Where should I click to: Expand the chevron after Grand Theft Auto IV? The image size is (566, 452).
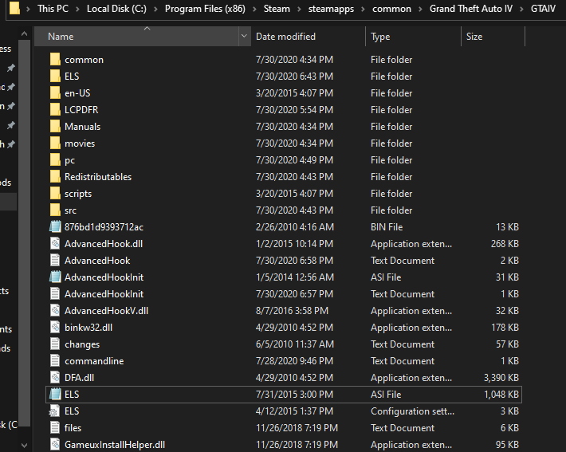click(x=521, y=9)
